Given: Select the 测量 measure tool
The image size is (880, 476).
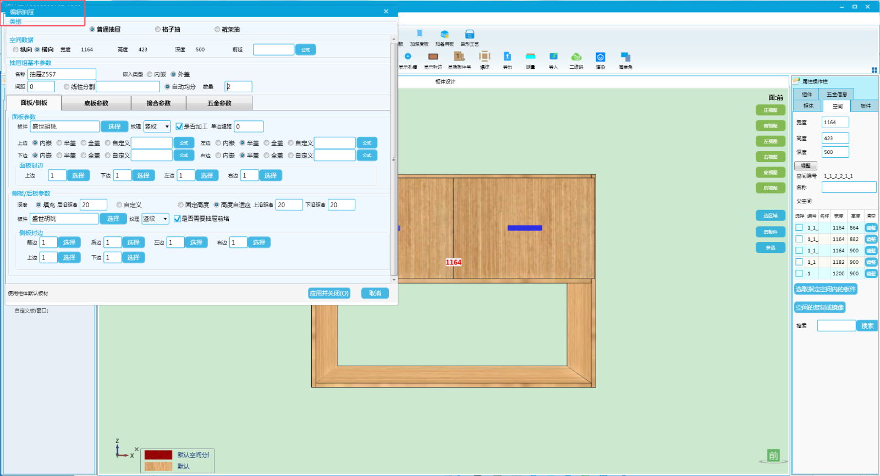Looking at the screenshot, I should coord(530,56).
